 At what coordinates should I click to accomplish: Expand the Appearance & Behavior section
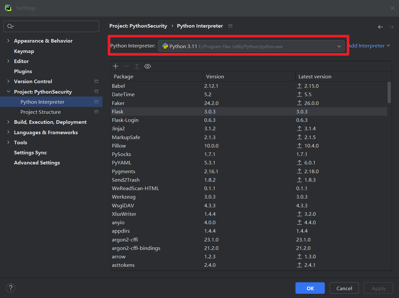pyautogui.click(x=8, y=41)
